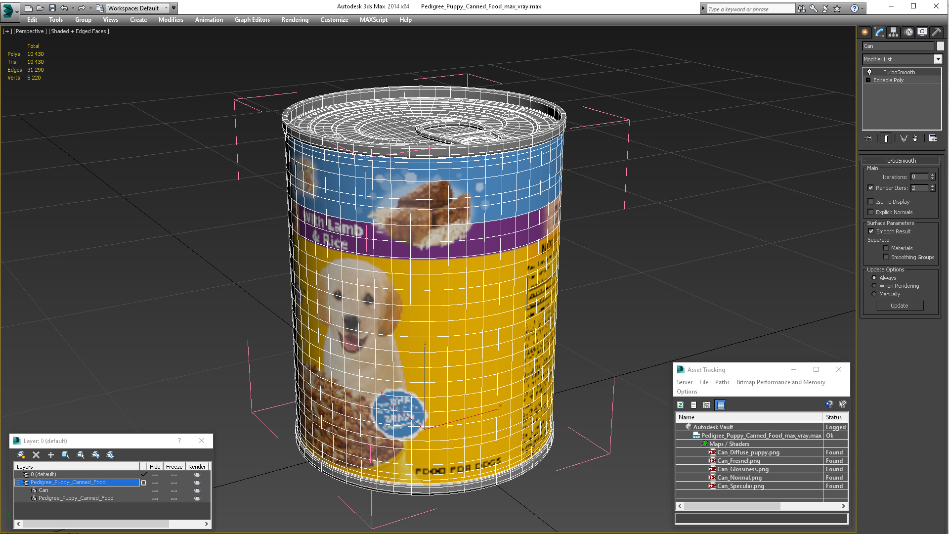Click status log icon in Asset Tracking
Screen dimensions: 949x534
click(693, 405)
